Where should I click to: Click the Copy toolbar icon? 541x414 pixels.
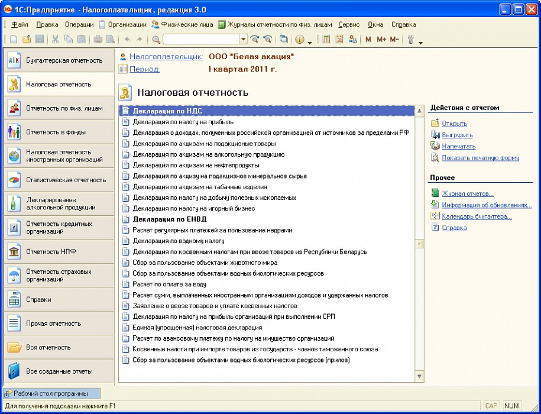click(x=69, y=39)
